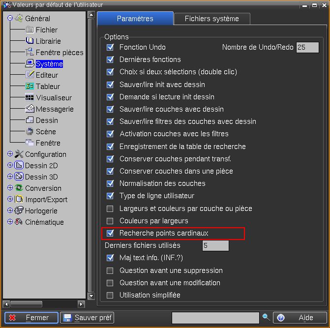Click the Nombre de Undo/Redo field
Screen dimensions: 330x328
tap(307, 48)
